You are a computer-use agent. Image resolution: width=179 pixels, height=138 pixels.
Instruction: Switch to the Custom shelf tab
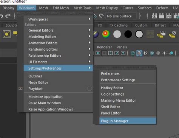coord(141,25)
